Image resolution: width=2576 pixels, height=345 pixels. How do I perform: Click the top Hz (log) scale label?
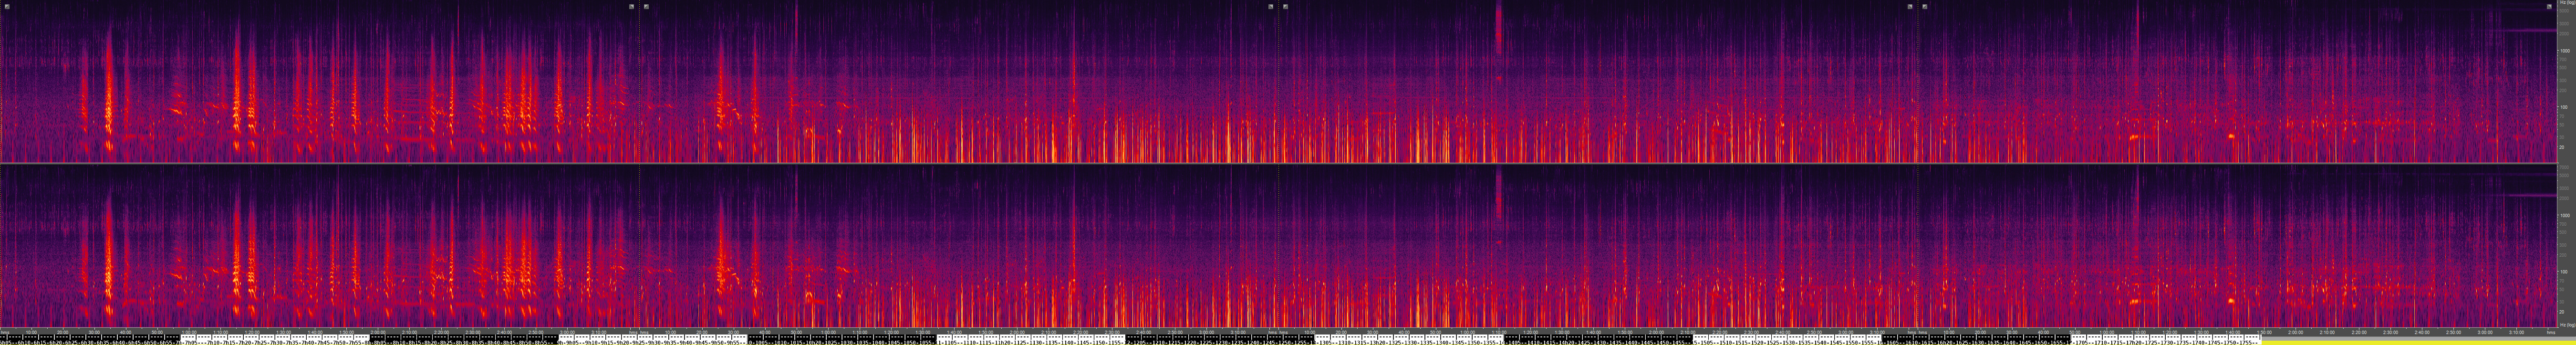2565,4
